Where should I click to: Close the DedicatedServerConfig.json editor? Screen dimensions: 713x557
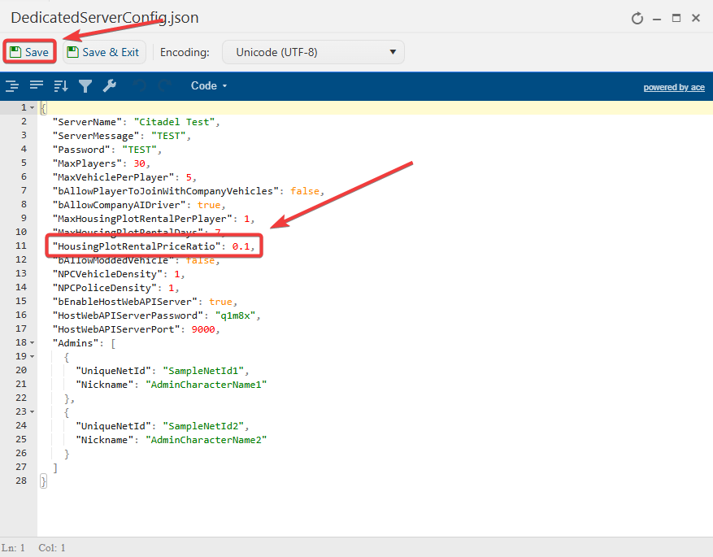coord(696,18)
